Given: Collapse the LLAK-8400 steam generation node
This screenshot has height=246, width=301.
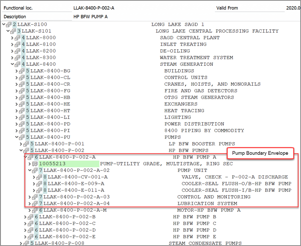Looking at the screenshot, I should pos(12,64).
